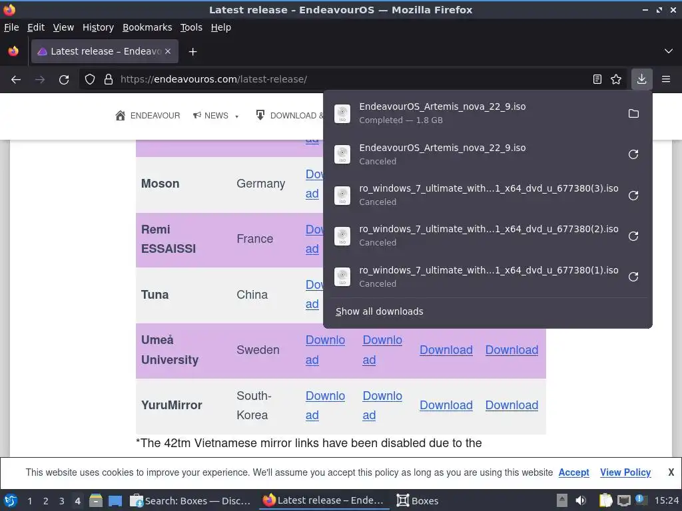Click Moson mirror Download link

pos(314,184)
